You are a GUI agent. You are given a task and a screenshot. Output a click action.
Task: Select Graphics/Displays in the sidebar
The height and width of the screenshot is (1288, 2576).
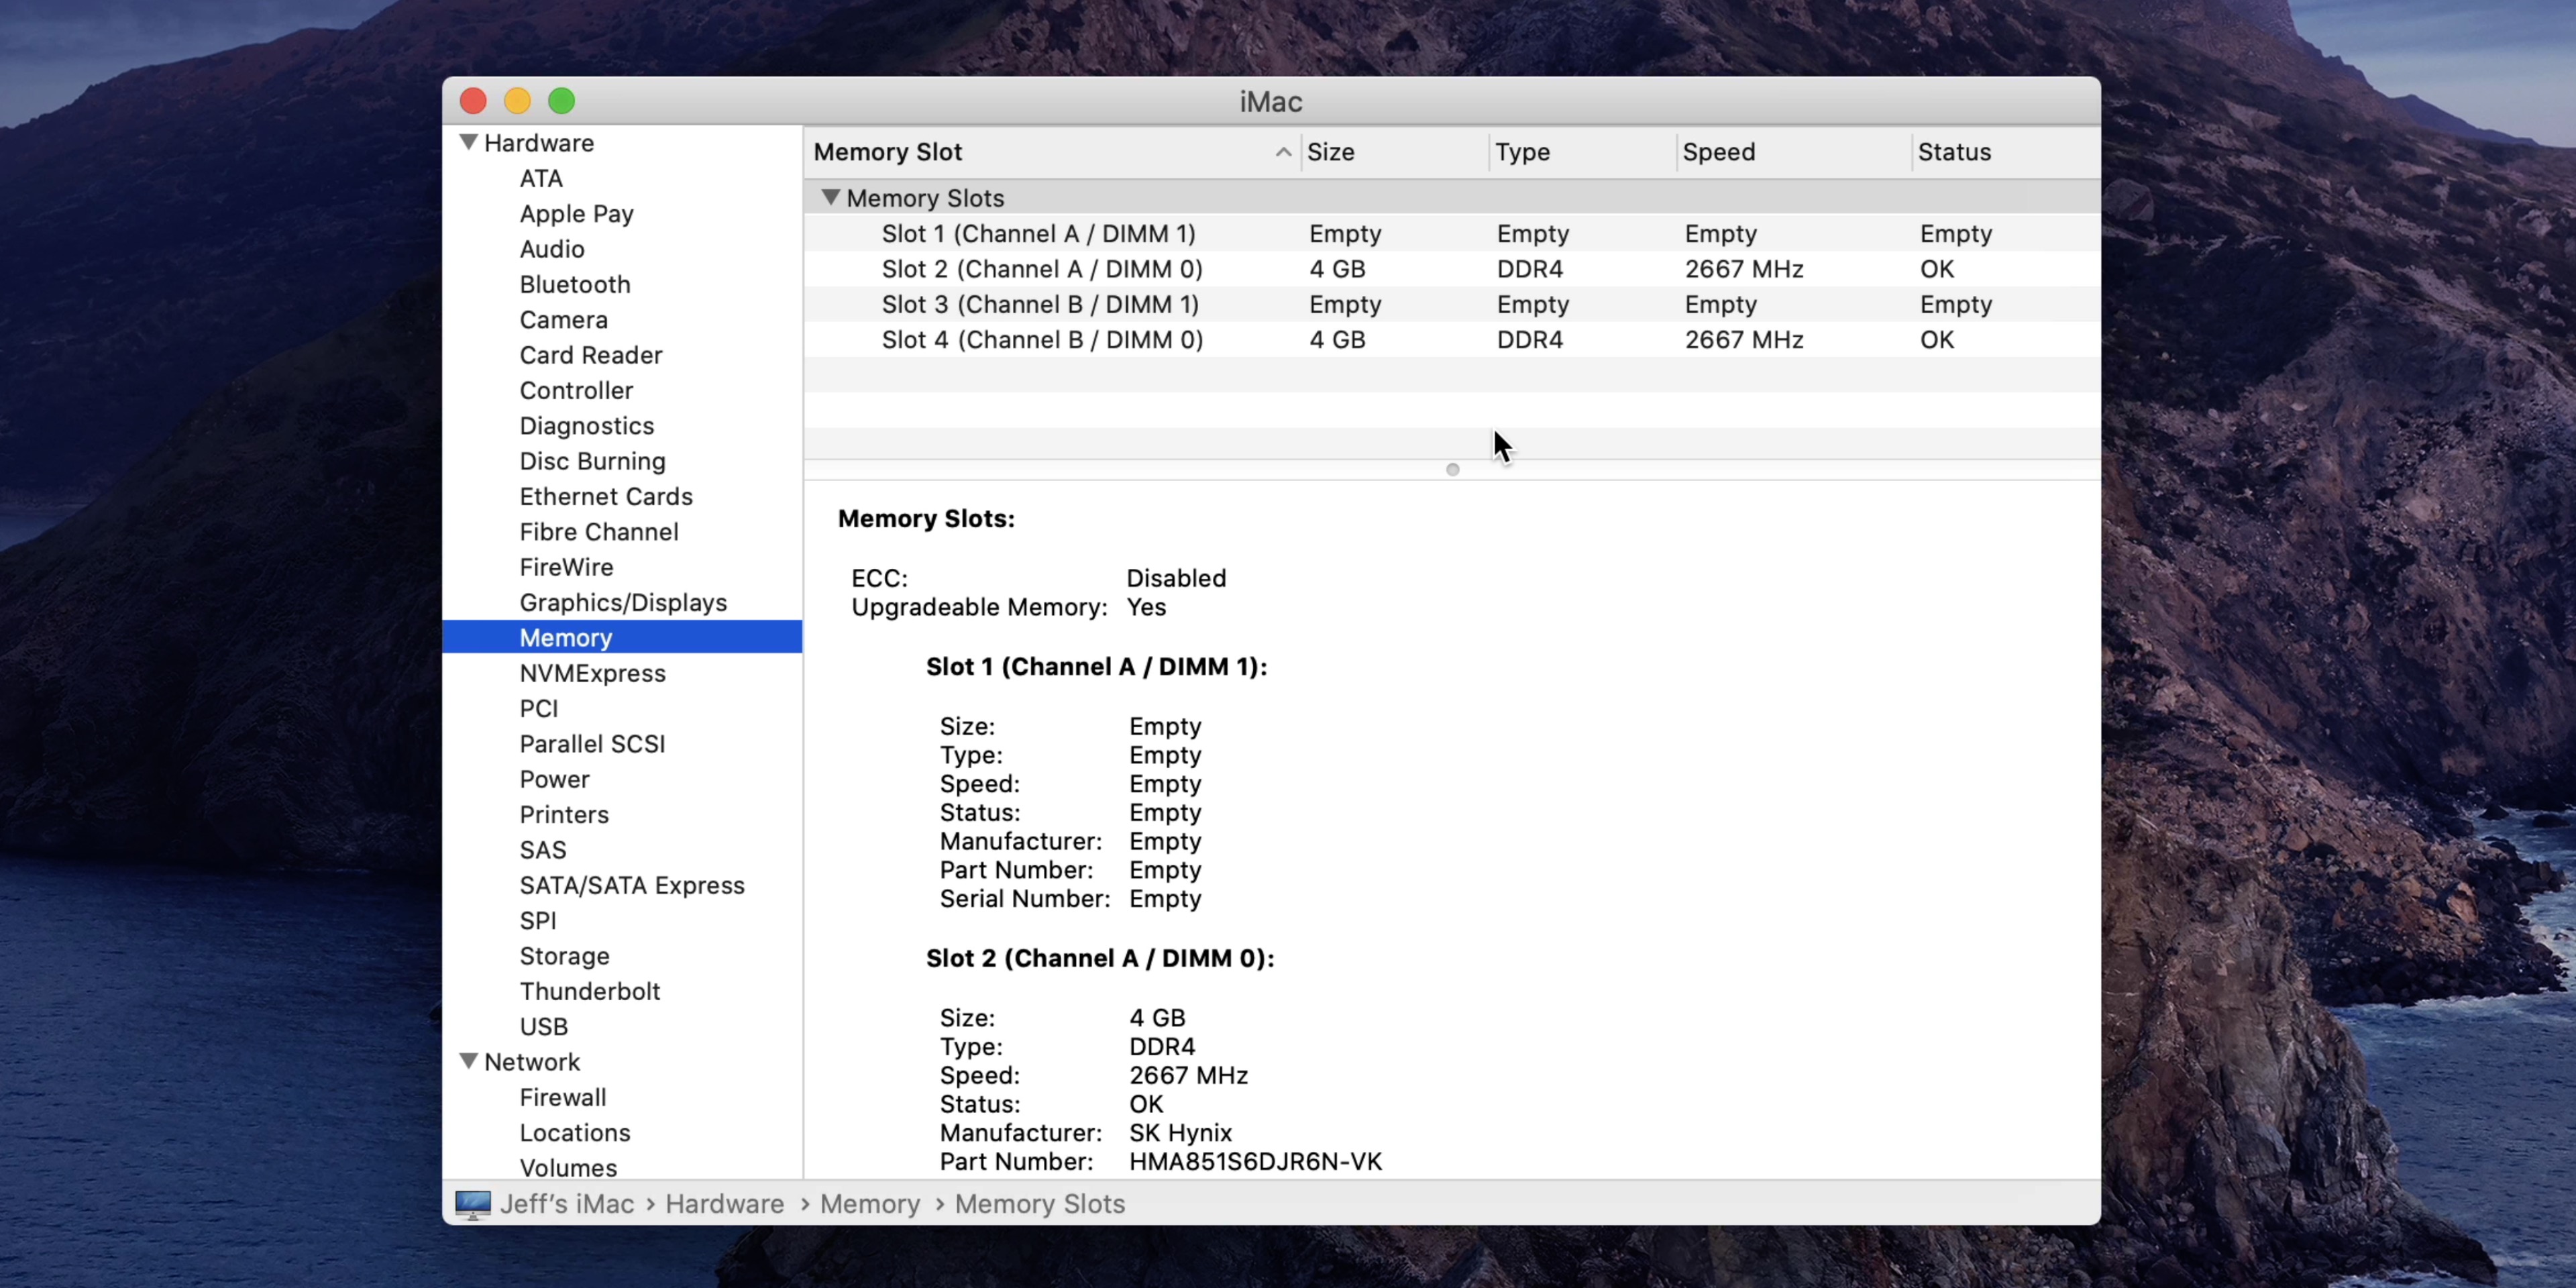point(622,602)
